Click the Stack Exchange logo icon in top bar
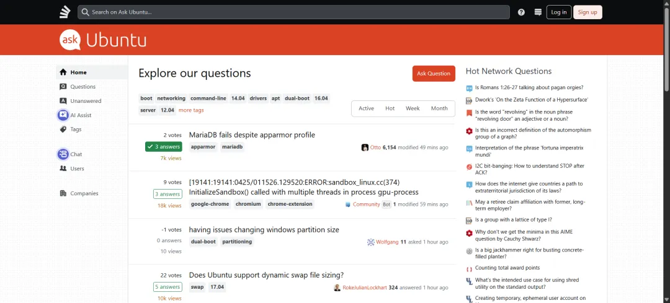Image resolution: width=670 pixels, height=303 pixels. tap(65, 12)
